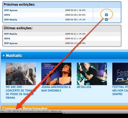Click the play icon in the RTP1 row
Viewport: 128px width, 118px height.
pyautogui.click(x=106, y=15)
